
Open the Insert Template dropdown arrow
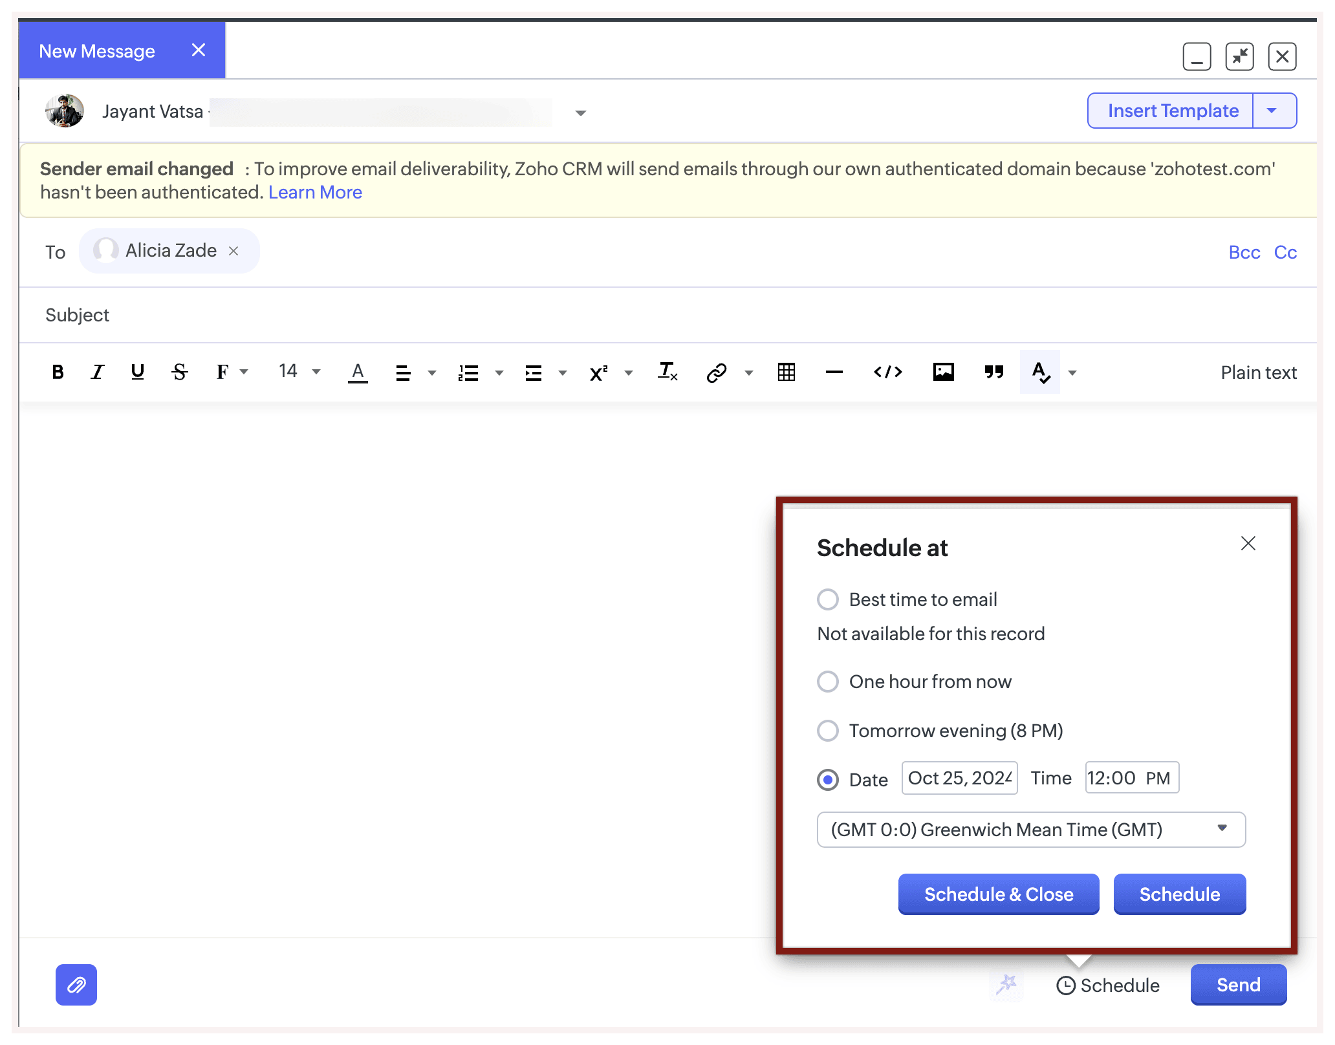coord(1272,111)
